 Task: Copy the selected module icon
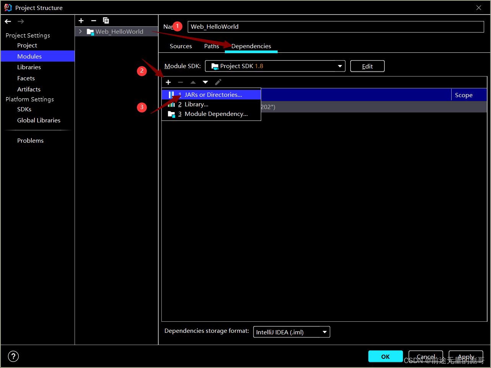coord(106,21)
